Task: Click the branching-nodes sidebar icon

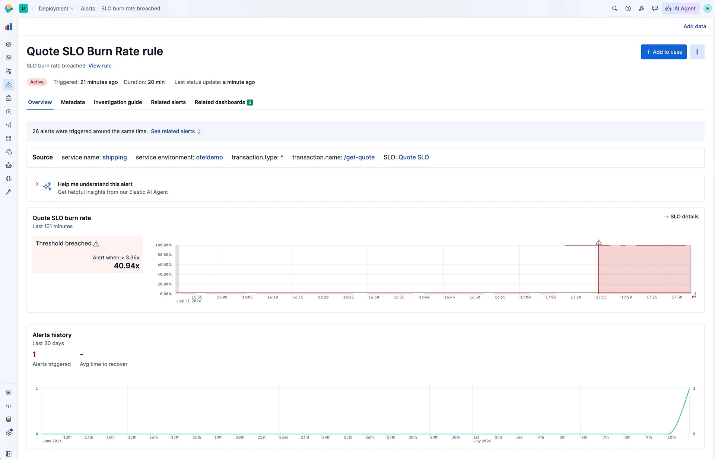Action: click(9, 125)
